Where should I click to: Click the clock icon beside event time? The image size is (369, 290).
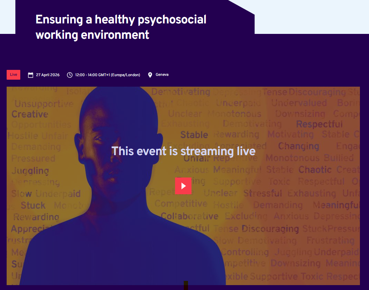[70, 75]
